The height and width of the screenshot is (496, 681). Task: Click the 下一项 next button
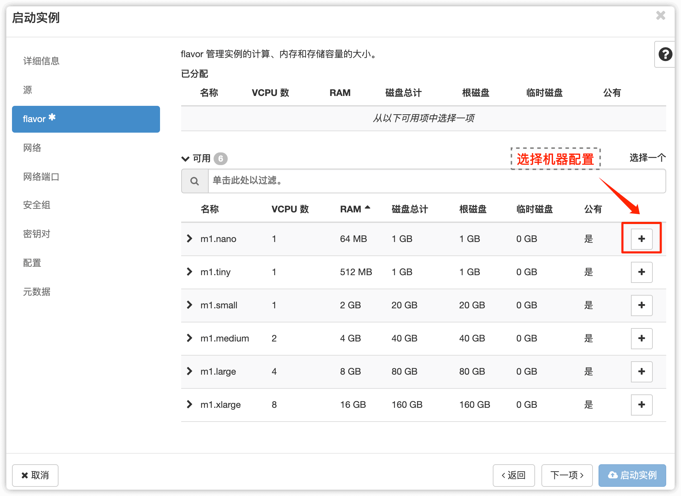coord(566,475)
